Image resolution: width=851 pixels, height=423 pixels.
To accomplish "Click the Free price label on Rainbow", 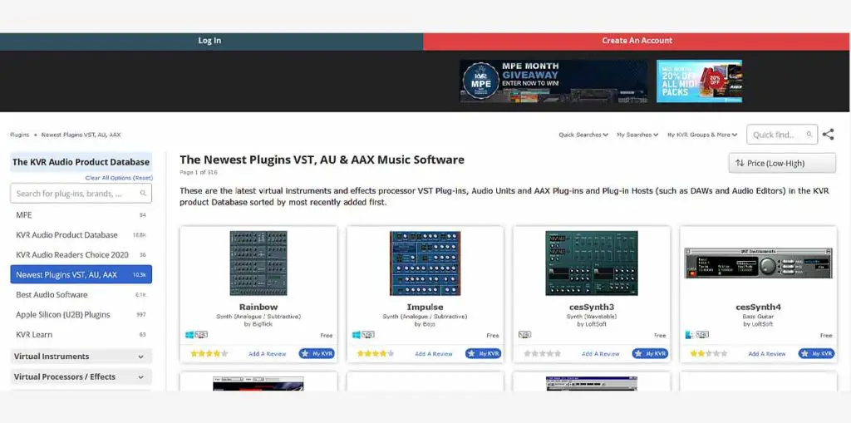I will (326, 336).
